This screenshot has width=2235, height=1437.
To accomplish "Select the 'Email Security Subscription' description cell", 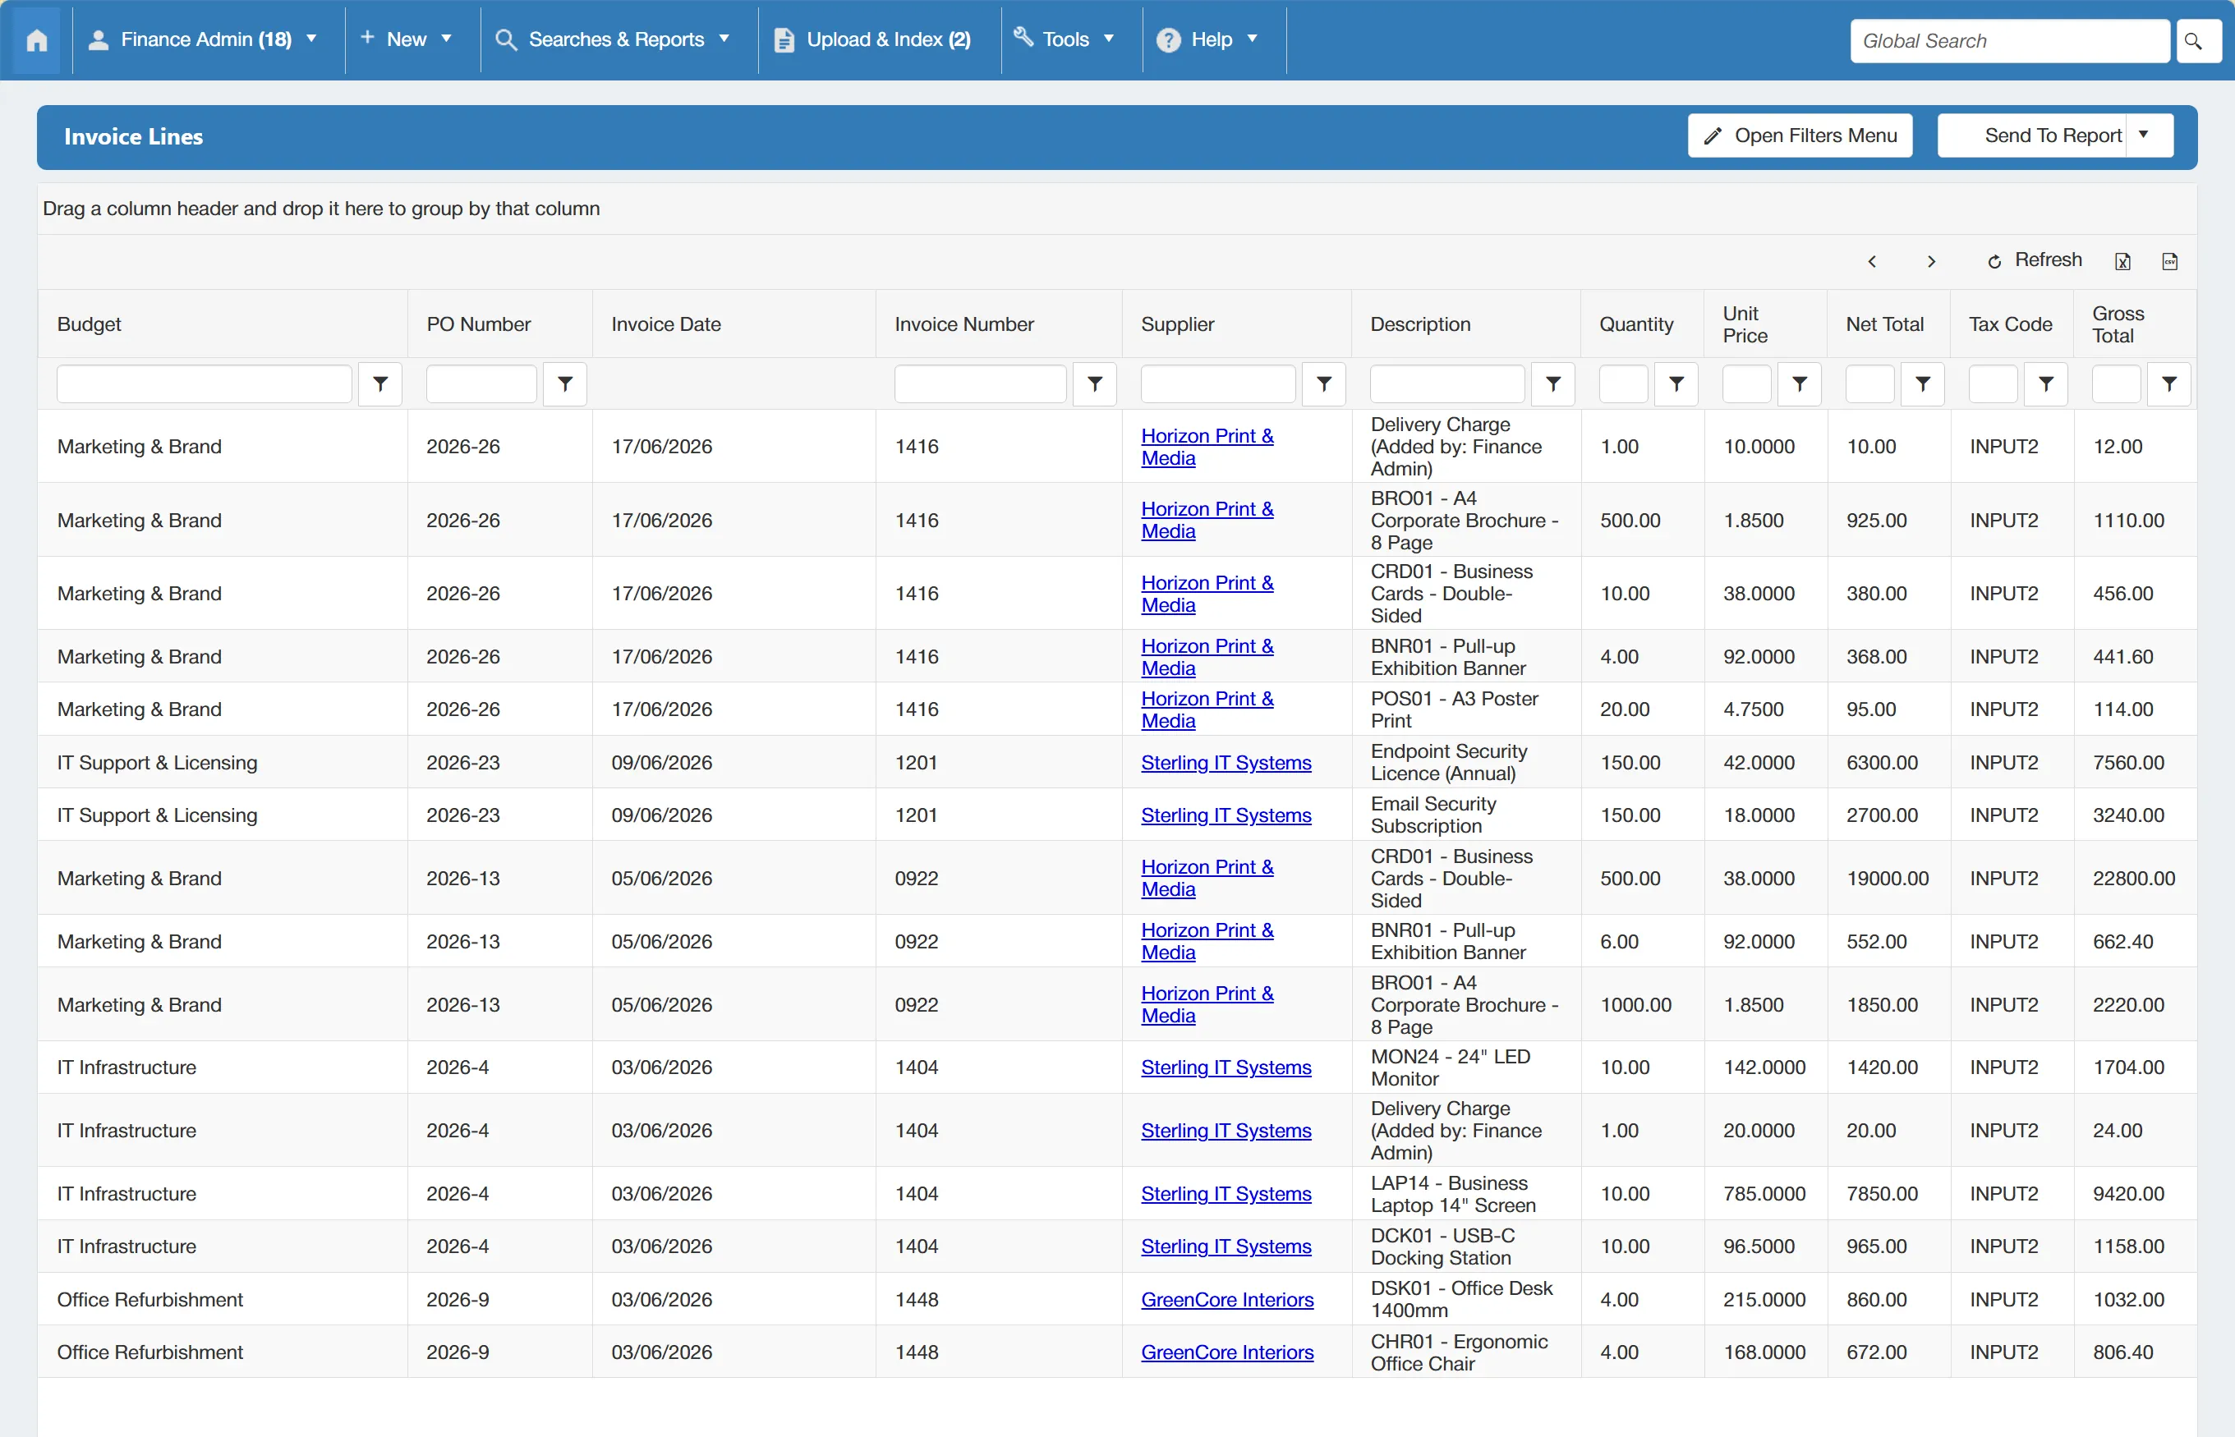I will (1465, 815).
